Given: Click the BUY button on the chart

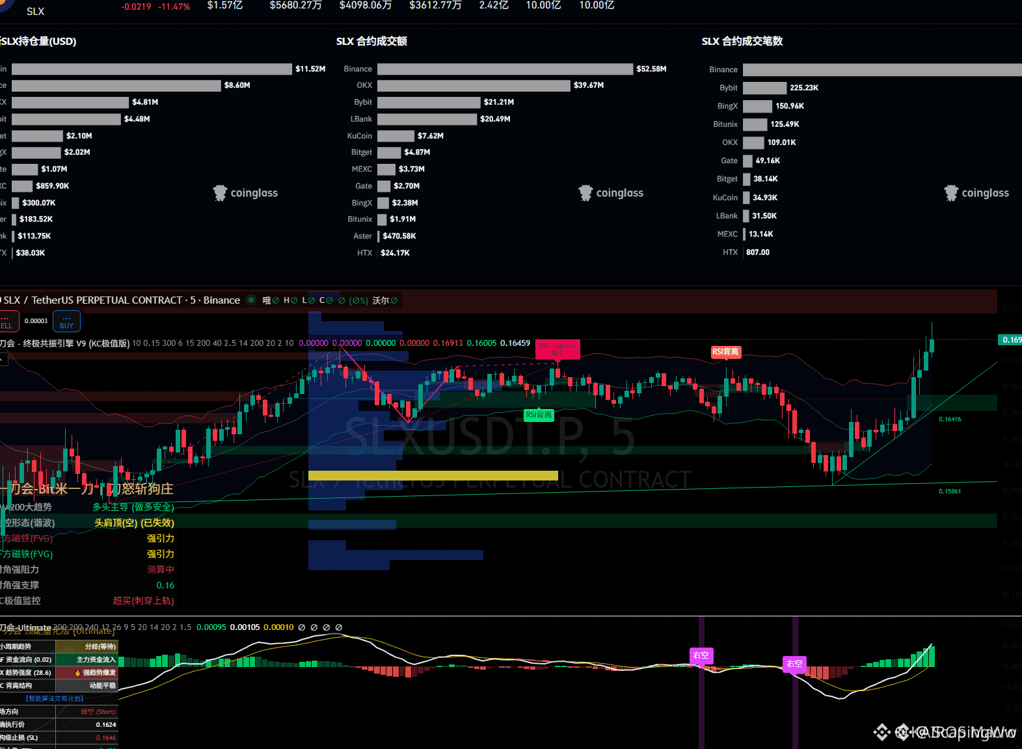Looking at the screenshot, I should point(66,322).
